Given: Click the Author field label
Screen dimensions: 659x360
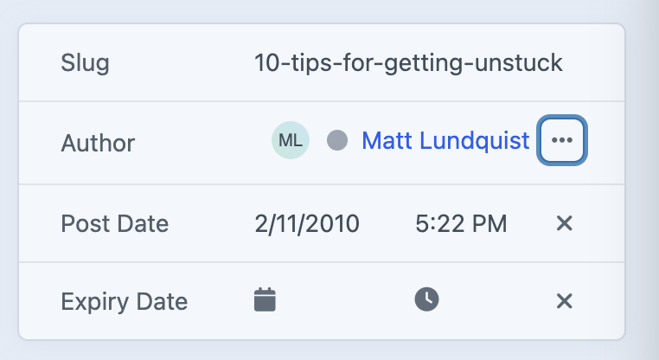Looking at the screenshot, I should pos(98,143).
